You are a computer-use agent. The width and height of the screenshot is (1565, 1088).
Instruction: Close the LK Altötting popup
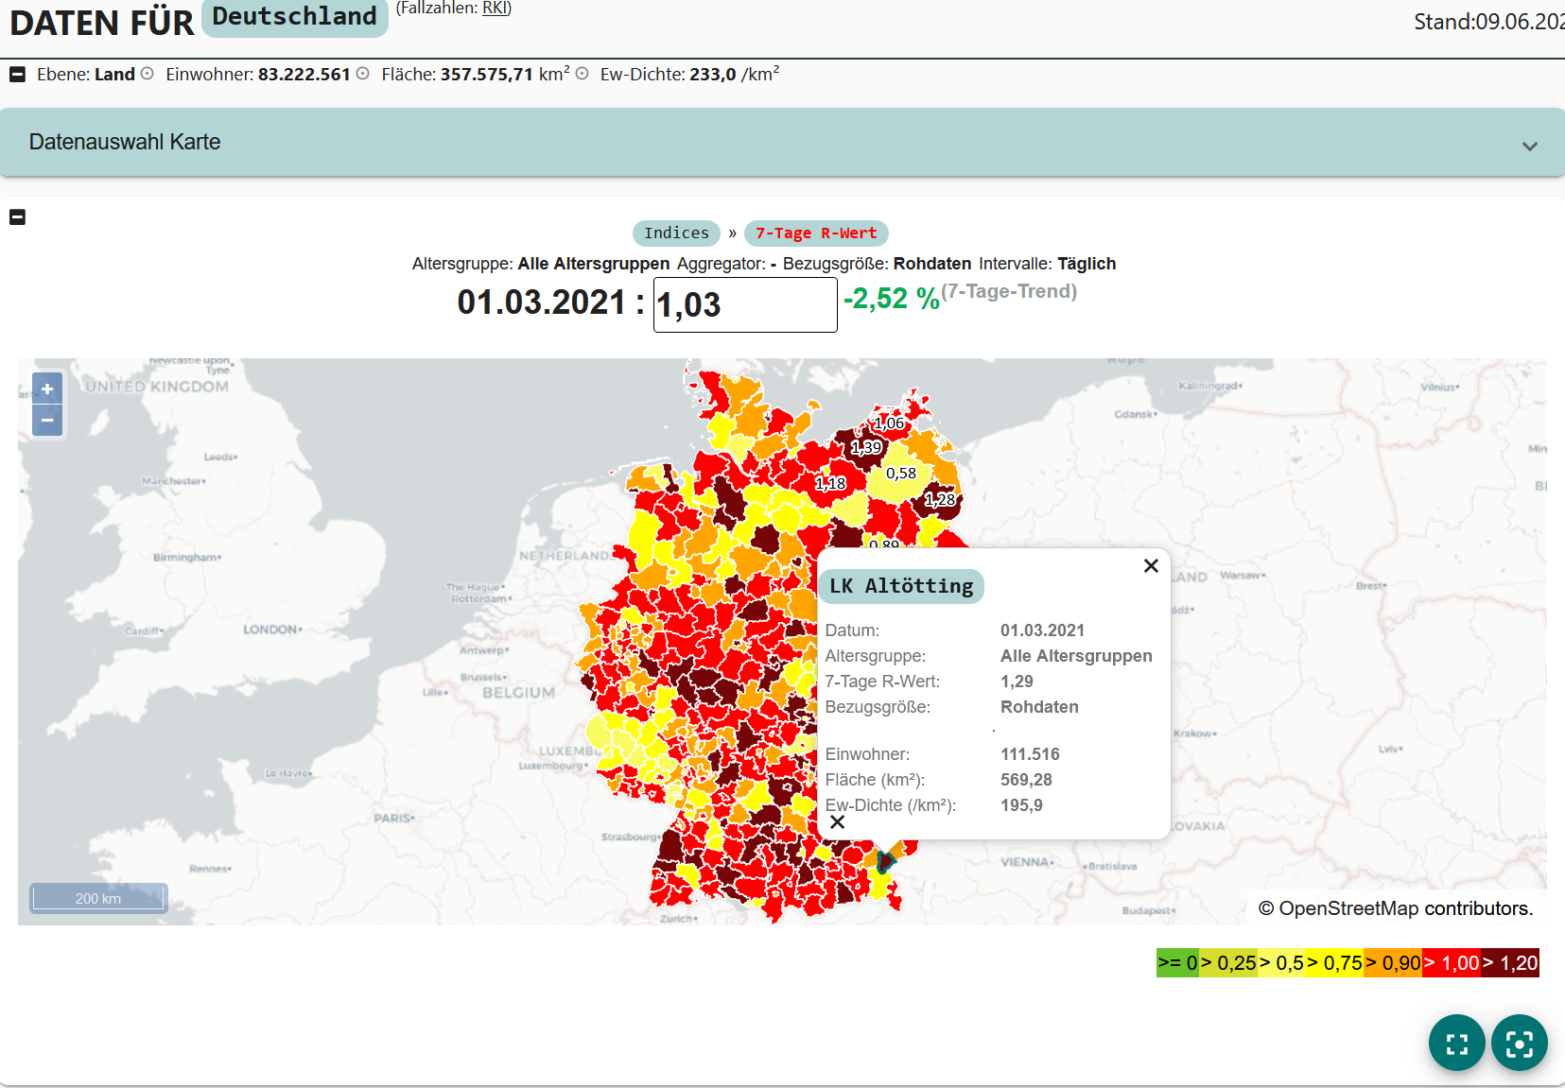click(x=1151, y=565)
